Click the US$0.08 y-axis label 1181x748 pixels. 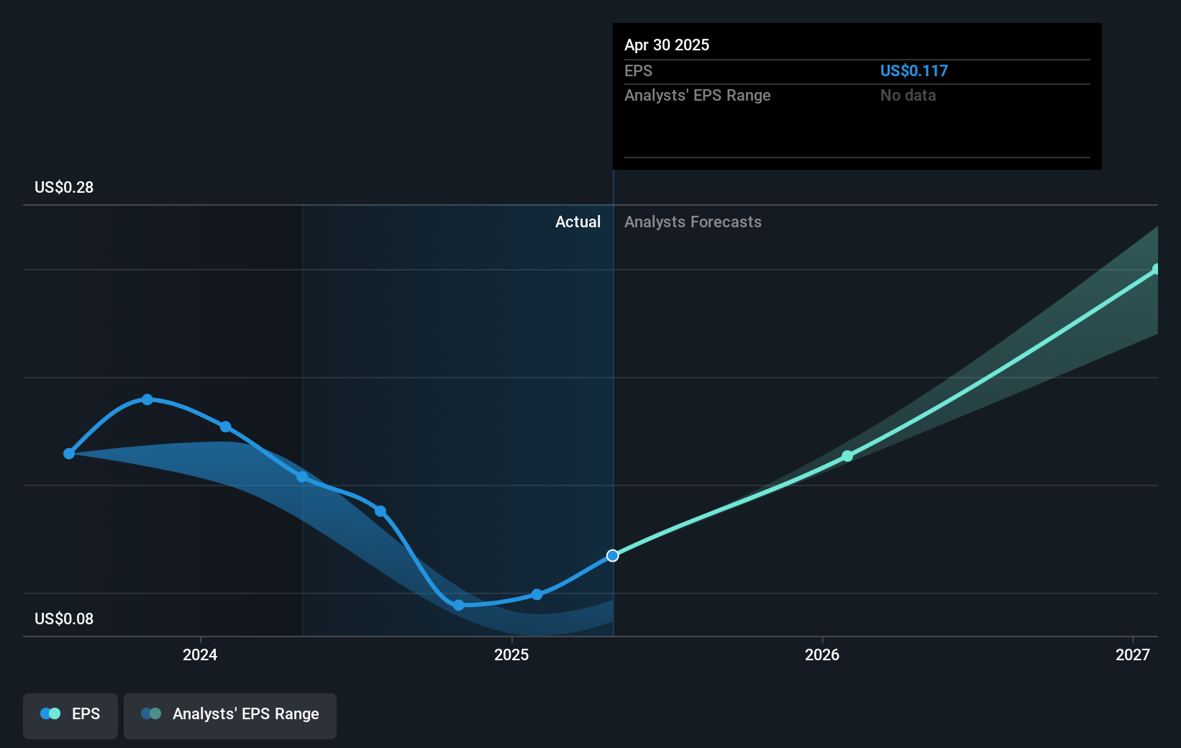tap(64, 619)
